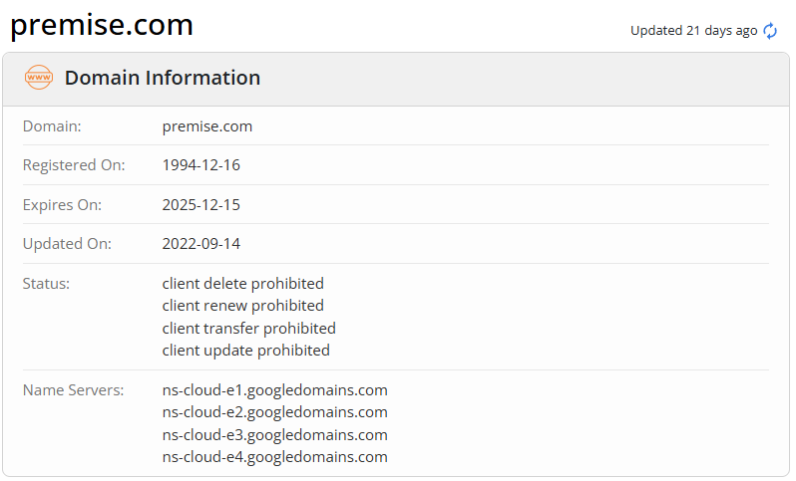Click the Domain Information header
Image resolution: width=796 pixels, height=481 pixels.
163,78
